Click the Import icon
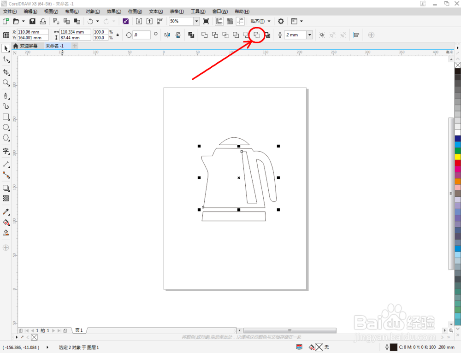Screen dimensions: 461x353 139,21
